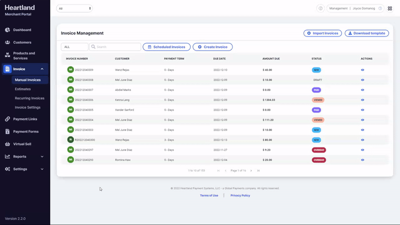Click the amount $ 1304.03
The height and width of the screenshot is (225, 400).
pyautogui.click(x=269, y=100)
